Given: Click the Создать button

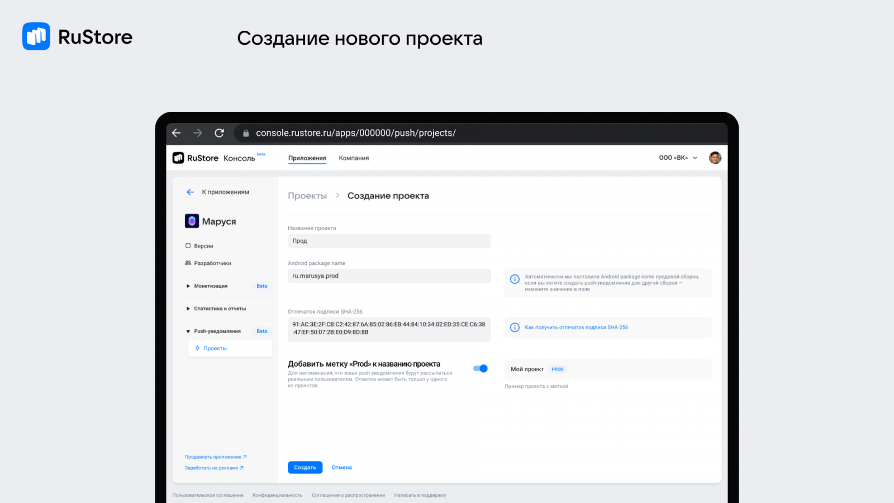Looking at the screenshot, I should [x=305, y=467].
